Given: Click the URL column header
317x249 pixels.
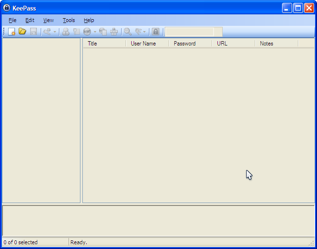Looking at the screenshot, I should [x=234, y=44].
